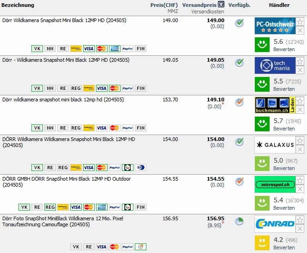Click the PayPal payment badge in the Galaxus row
The height and width of the screenshot is (253, 307).
[x=115, y=168]
